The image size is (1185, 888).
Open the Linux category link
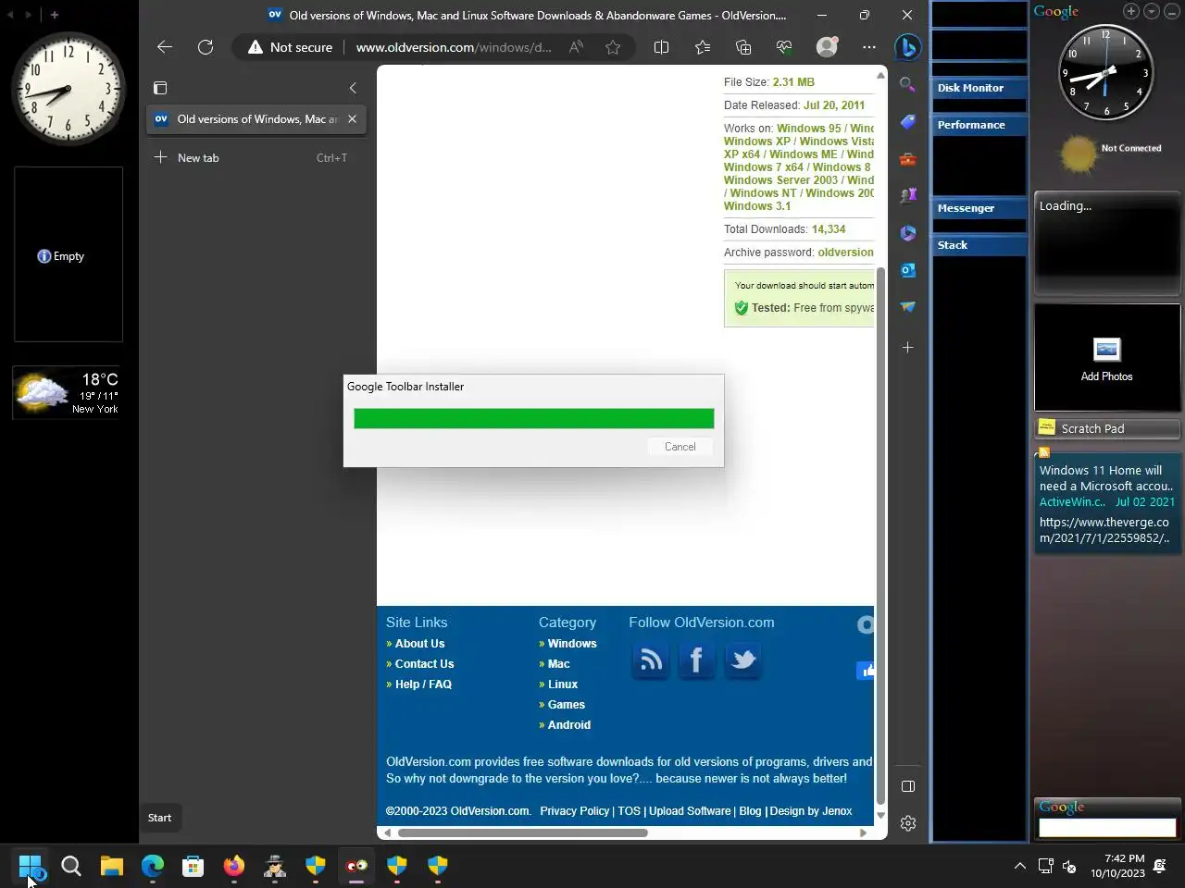point(562,684)
